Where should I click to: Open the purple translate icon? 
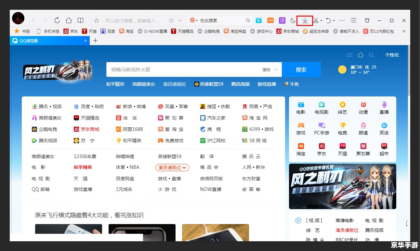(x=282, y=20)
